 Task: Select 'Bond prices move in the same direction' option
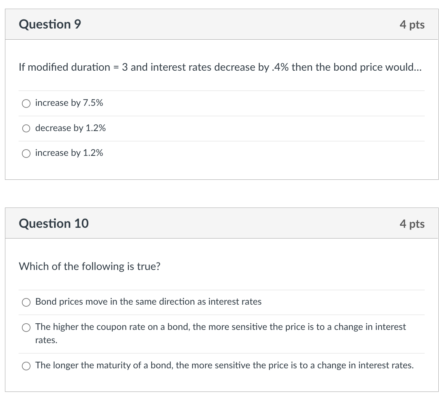click(26, 302)
